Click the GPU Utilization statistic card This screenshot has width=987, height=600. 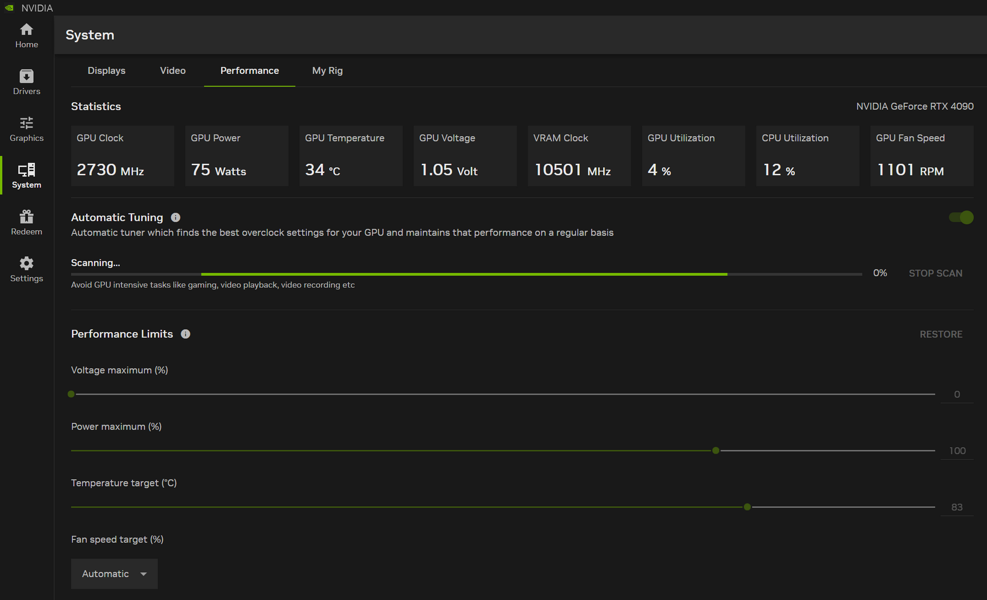(x=694, y=156)
